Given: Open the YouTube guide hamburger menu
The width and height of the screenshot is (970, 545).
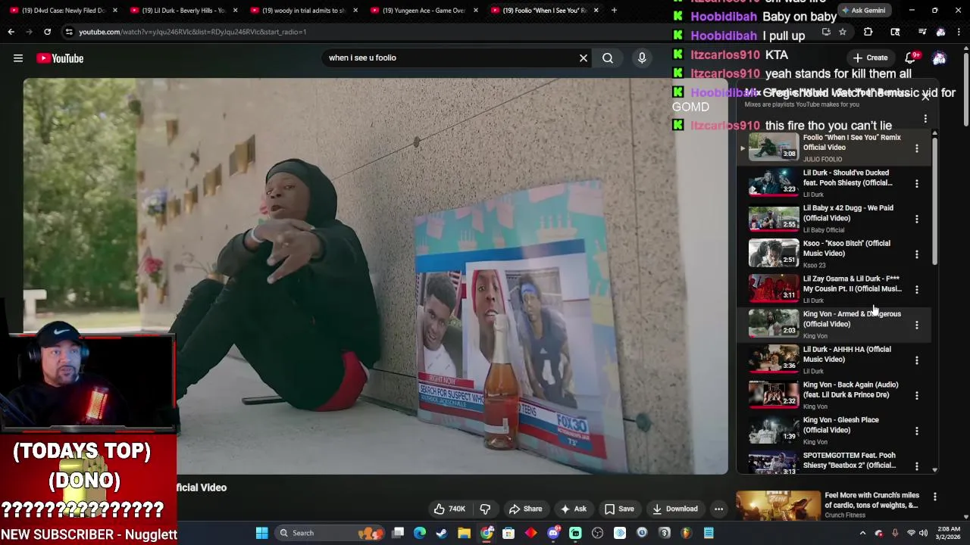Looking at the screenshot, I should 18,58.
